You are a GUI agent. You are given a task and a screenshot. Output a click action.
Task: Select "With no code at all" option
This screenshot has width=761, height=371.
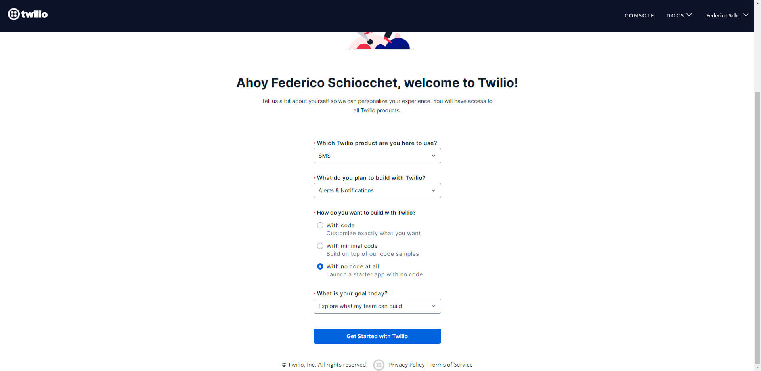tap(320, 266)
